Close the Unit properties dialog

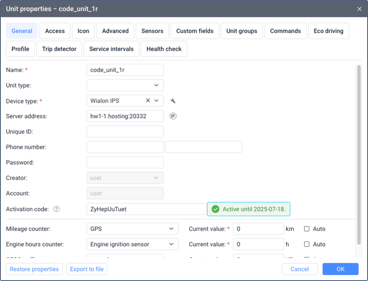359,9
